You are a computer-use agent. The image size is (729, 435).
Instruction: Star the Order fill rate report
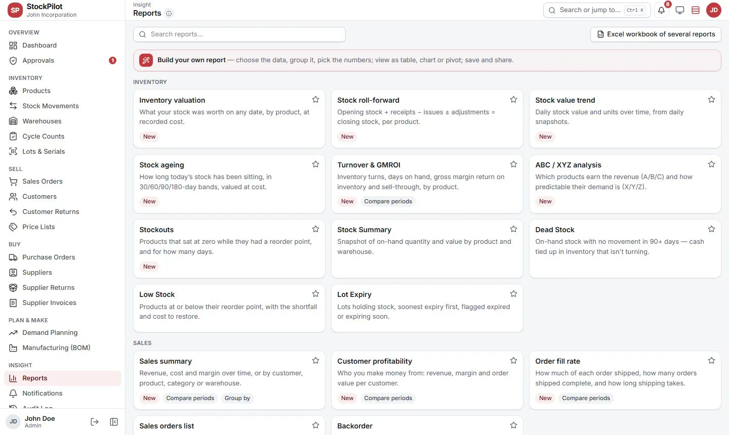pos(711,361)
